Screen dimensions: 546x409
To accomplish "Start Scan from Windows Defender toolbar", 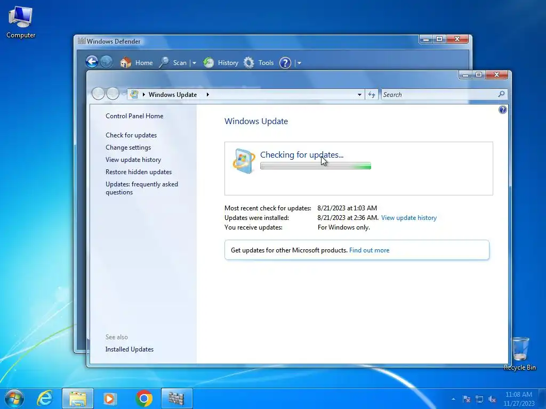I will point(173,63).
